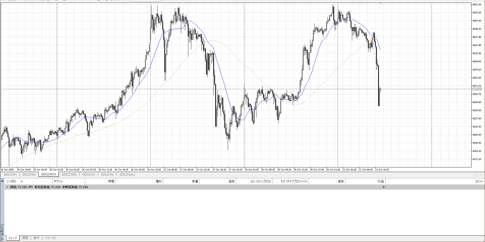
Task: Close the Toolbox panel with the X
Action: (2, 181)
